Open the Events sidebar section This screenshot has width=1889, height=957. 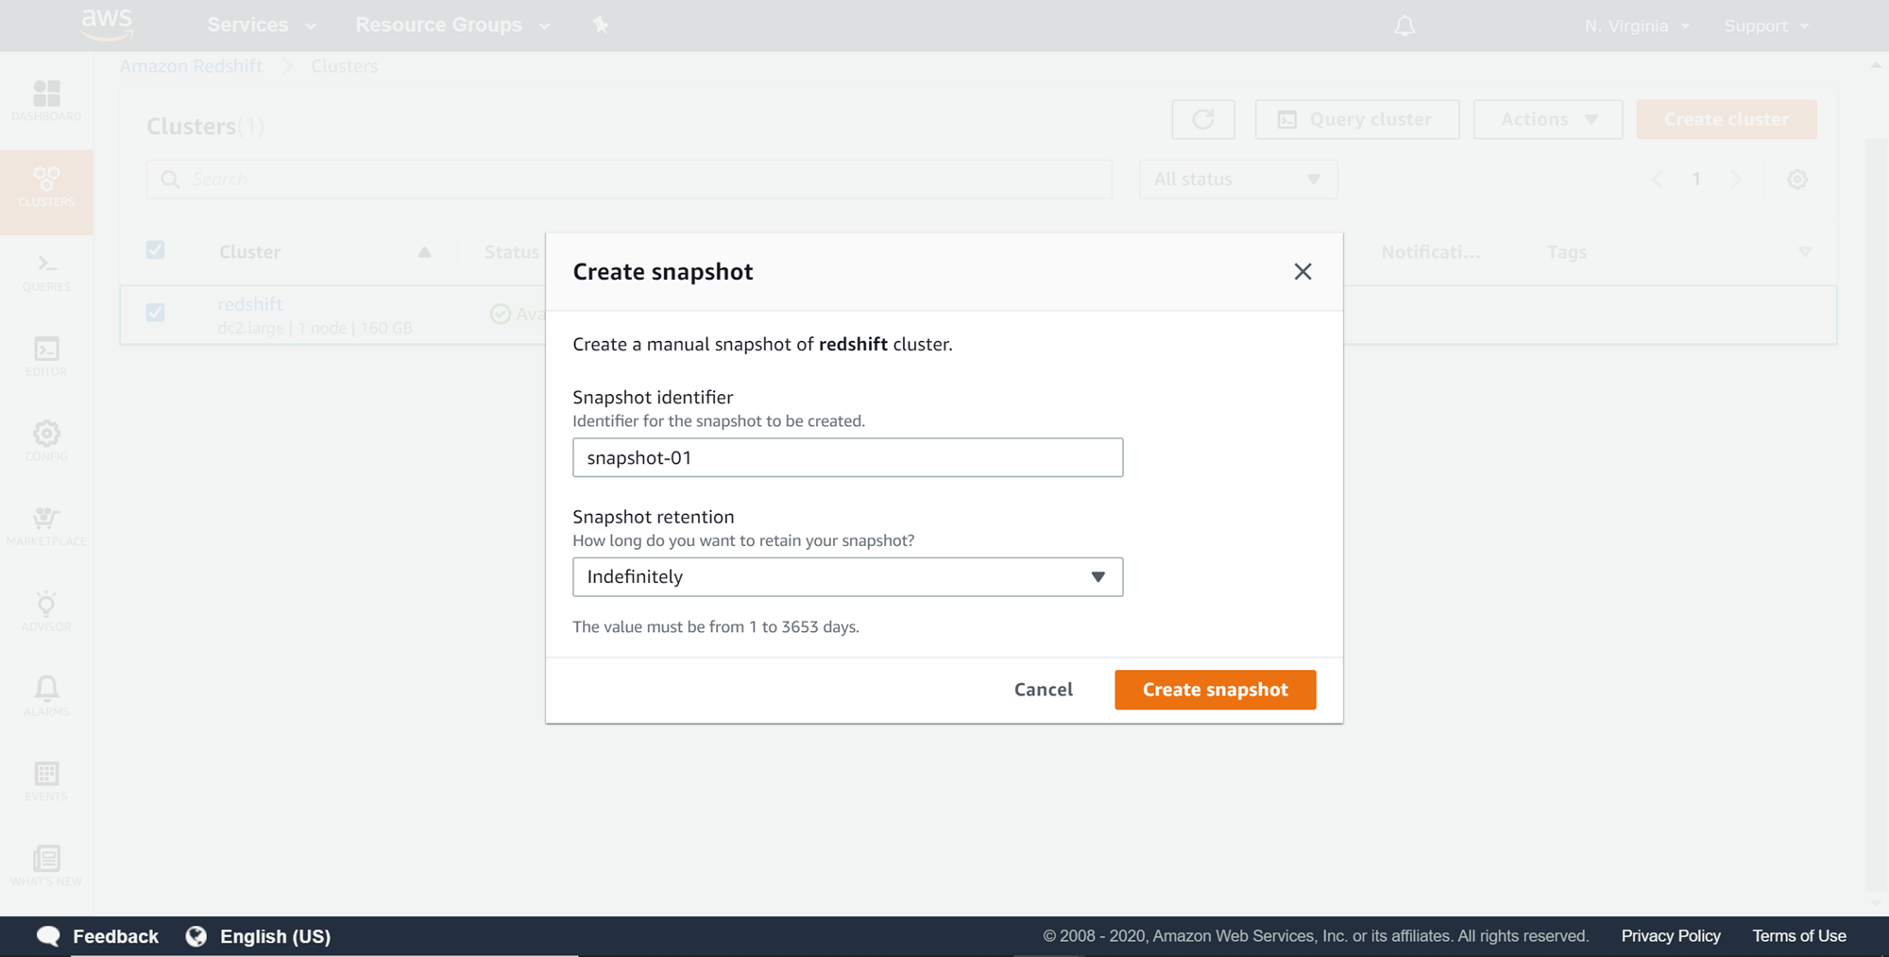pos(46,780)
